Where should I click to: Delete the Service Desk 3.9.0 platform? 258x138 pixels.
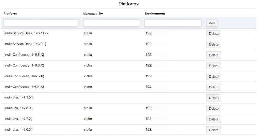(x=213, y=44)
